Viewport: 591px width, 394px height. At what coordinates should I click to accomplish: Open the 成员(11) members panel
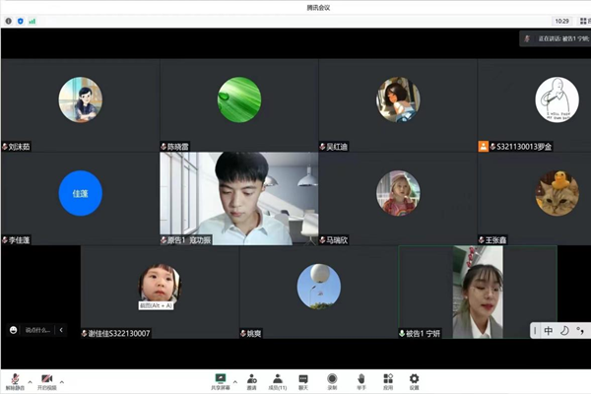(278, 380)
